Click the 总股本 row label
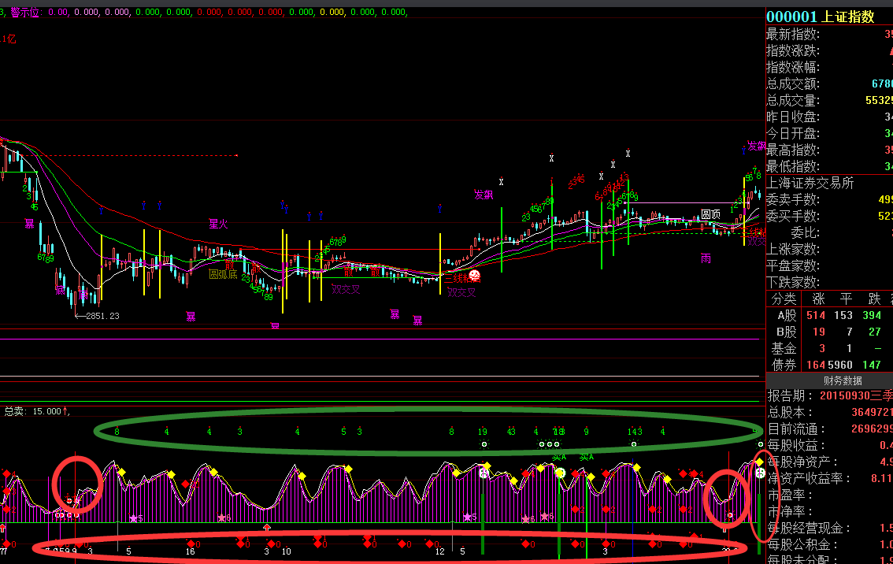 point(791,413)
